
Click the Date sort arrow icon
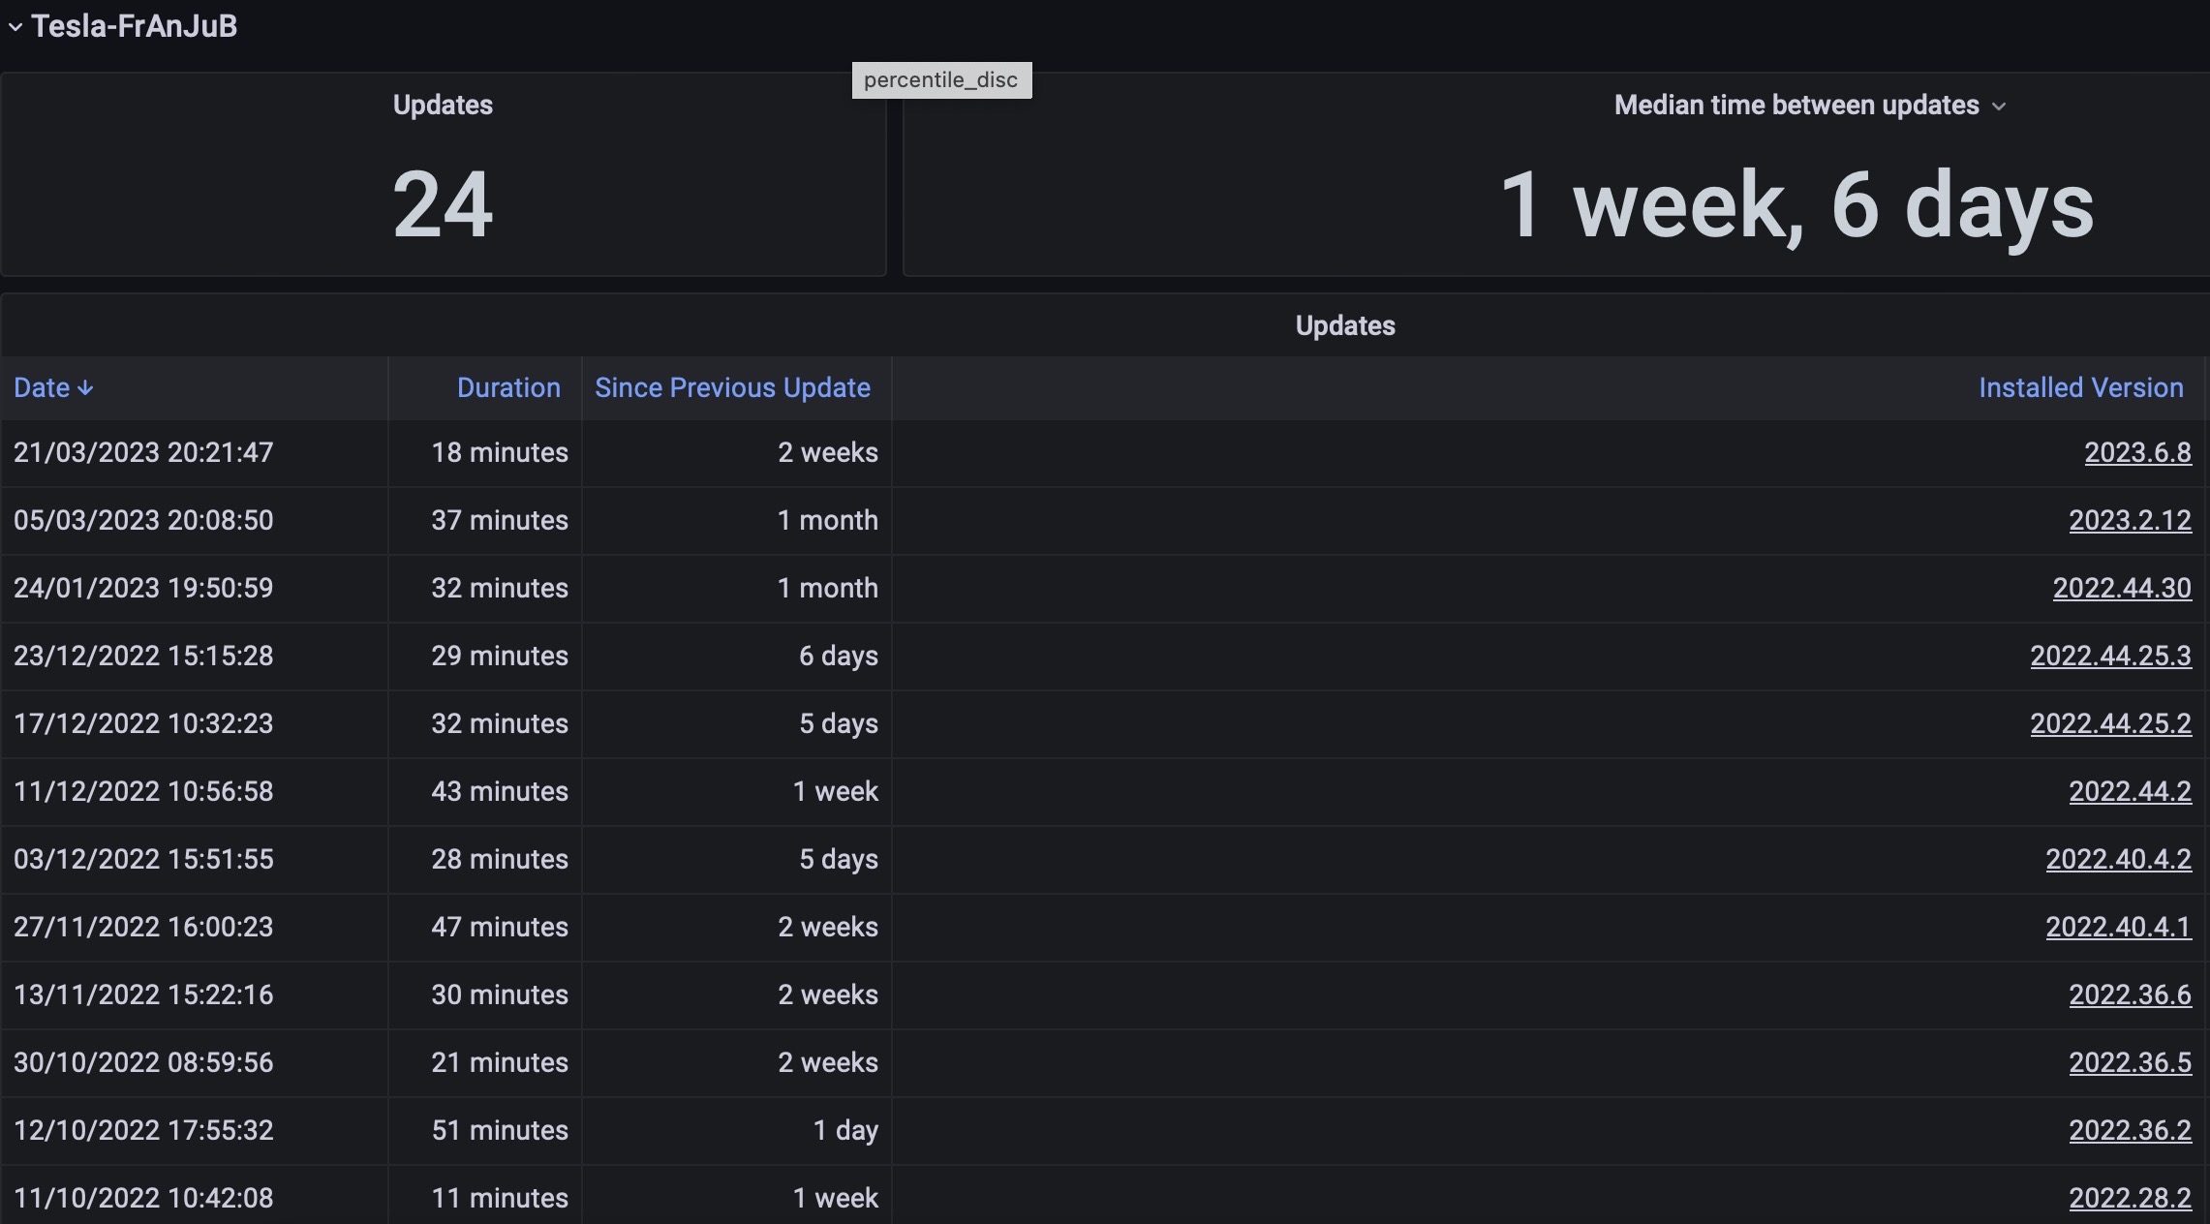[85, 388]
